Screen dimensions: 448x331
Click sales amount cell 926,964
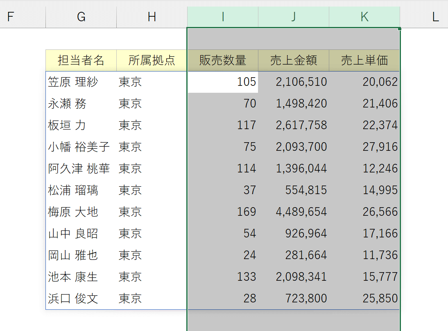click(294, 233)
